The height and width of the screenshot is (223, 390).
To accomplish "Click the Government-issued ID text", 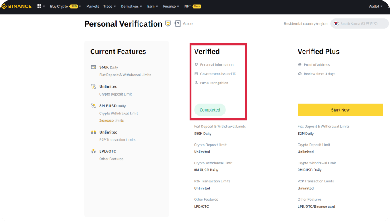I will (x=218, y=74).
